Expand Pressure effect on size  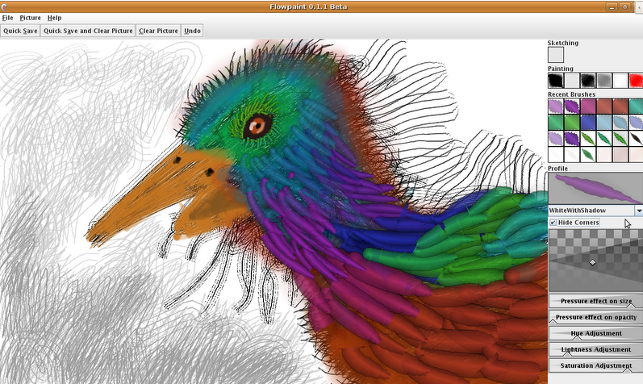(x=596, y=301)
